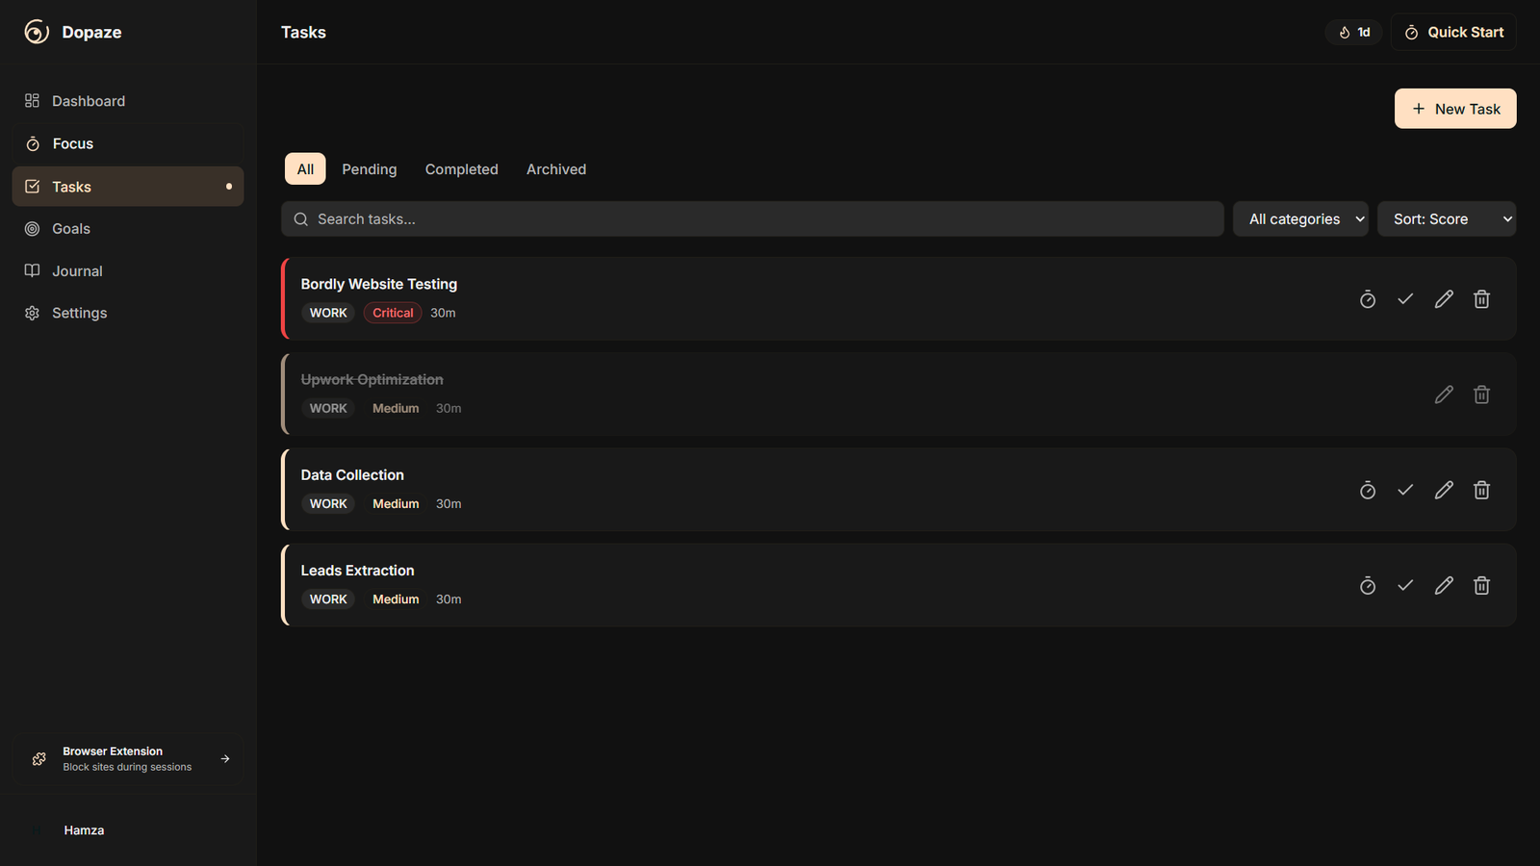Click the New Task button
Image resolution: width=1540 pixels, height=866 pixels.
(1454, 109)
